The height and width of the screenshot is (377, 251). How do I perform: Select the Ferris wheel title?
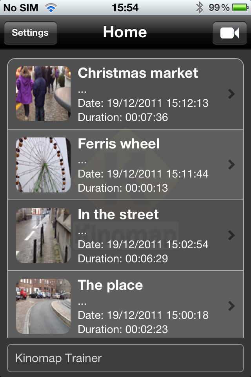pos(119,144)
